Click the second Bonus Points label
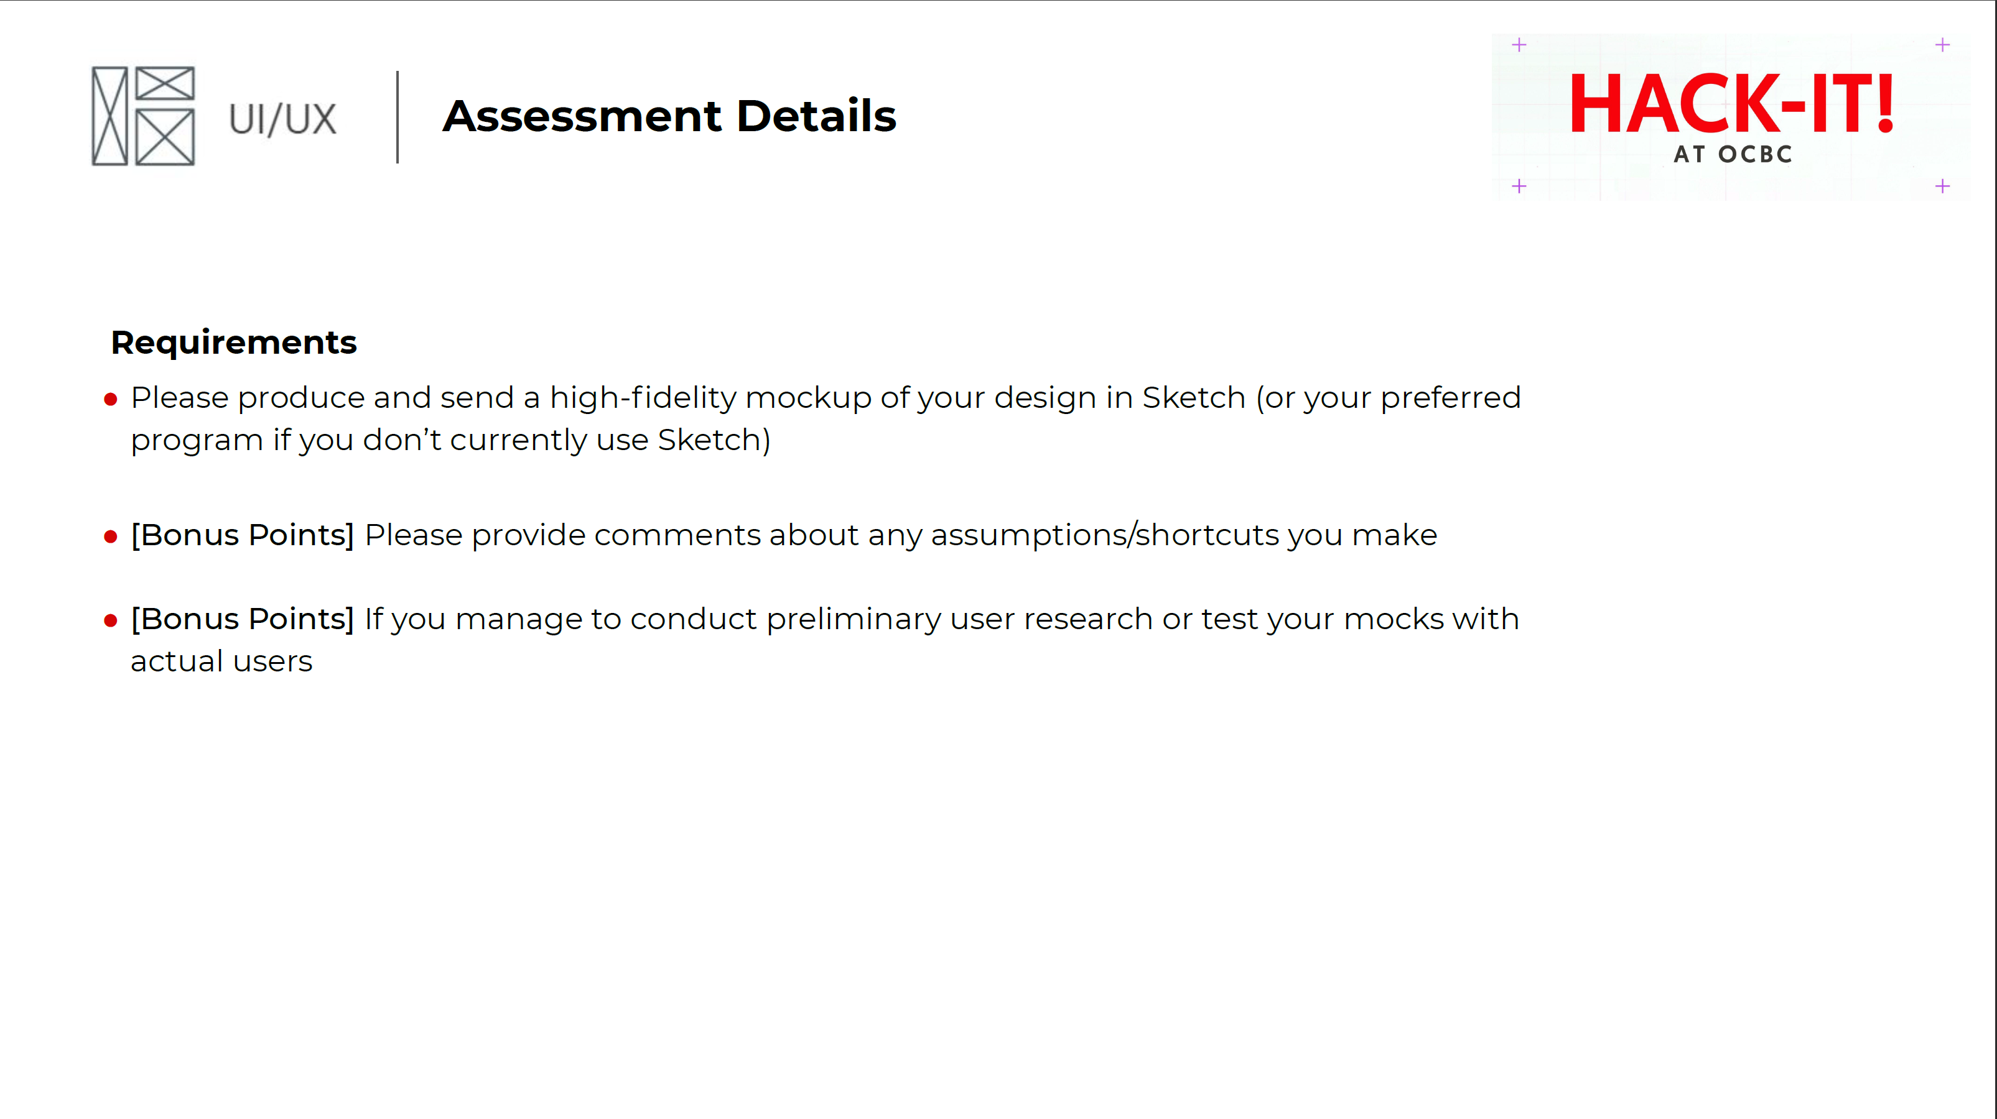This screenshot has height=1119, width=1997. [243, 619]
